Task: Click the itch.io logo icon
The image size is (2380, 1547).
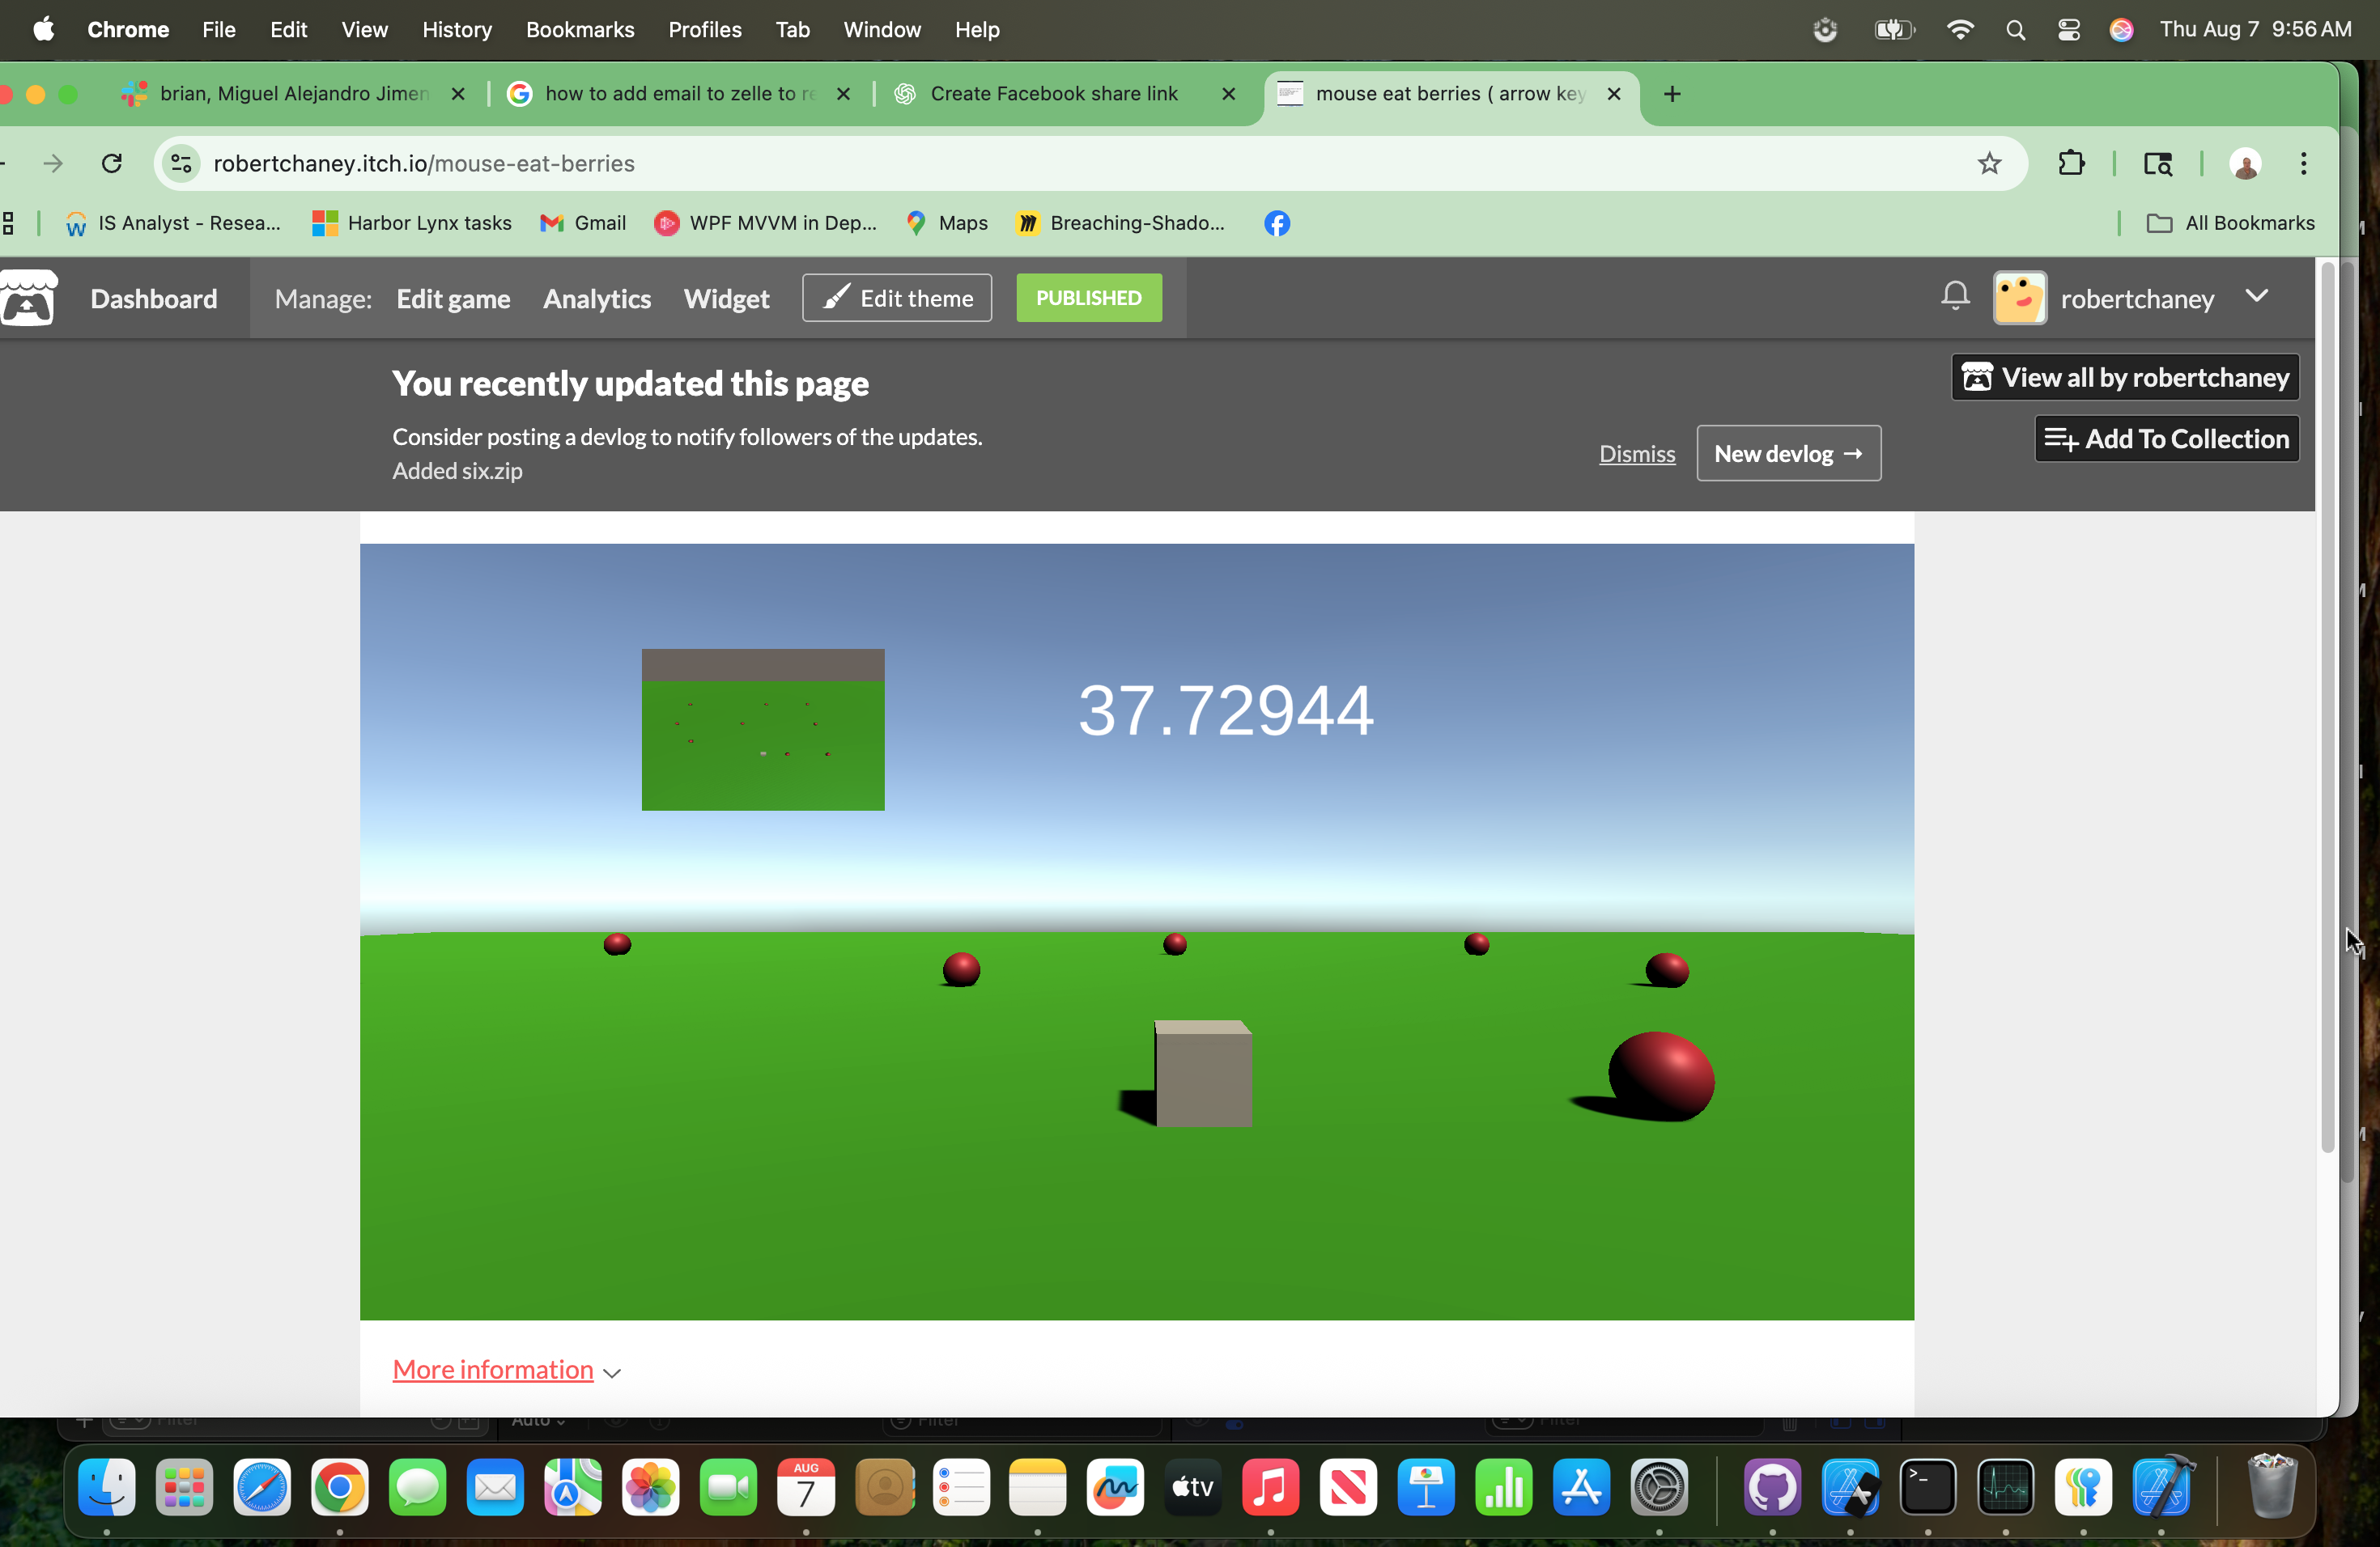Action: [29, 298]
